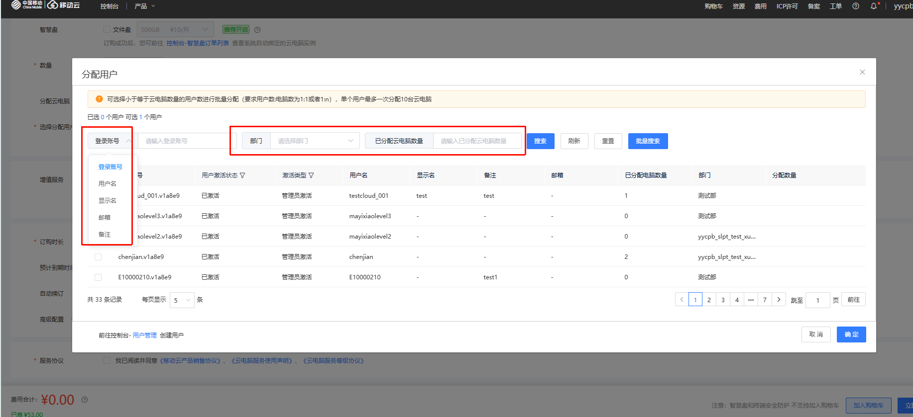Select current page 1 in pagination
The width and height of the screenshot is (913, 417).
click(695, 300)
